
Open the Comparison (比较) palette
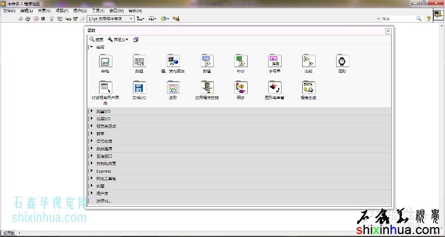click(308, 61)
